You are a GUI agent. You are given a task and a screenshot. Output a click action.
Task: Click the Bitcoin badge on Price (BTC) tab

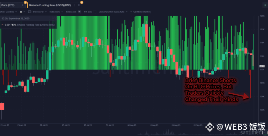tap(25, 2)
